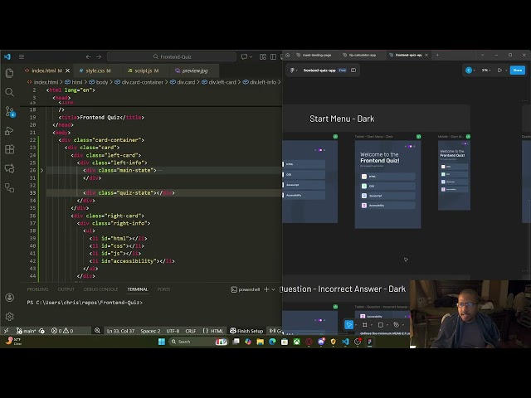
Task: Select the Figma Frame tool
Action: coord(365,324)
